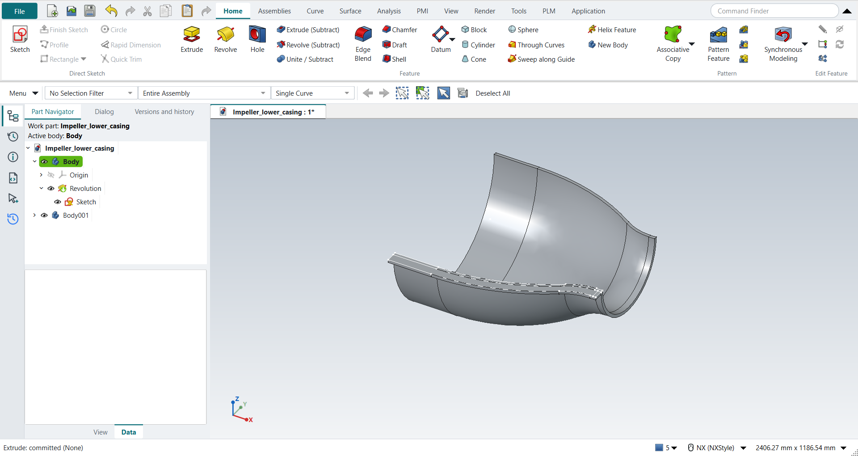Screen dimensions: 858x456
Task: Click the Save disk icon
Action: pos(90,11)
